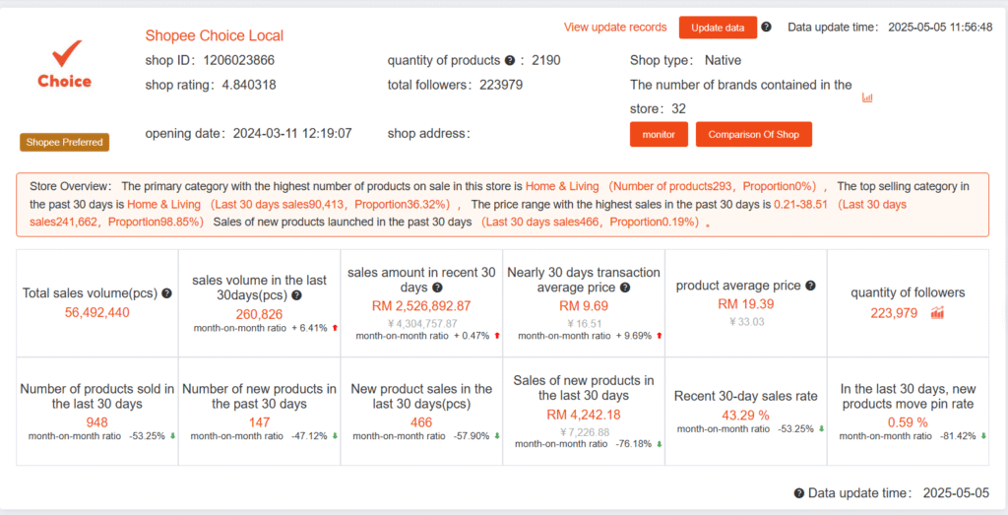Click help icon beside Total sales volume(pcs)
Viewport: 1008px width, 515px height.
point(166,293)
